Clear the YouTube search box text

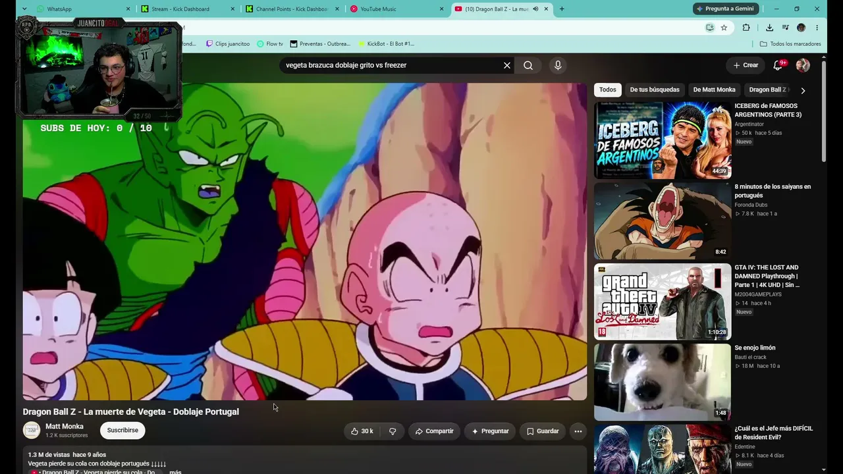(x=507, y=65)
